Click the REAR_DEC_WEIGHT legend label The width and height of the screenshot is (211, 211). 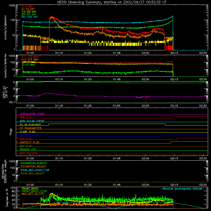[32, 174]
